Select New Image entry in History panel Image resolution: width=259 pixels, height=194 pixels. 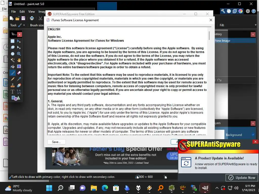pos(235,41)
